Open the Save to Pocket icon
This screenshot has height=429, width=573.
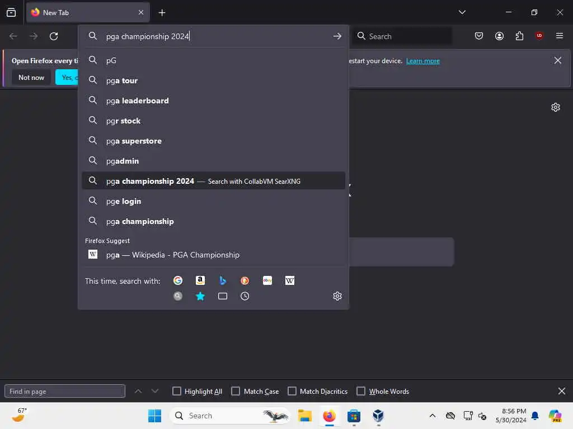479,36
